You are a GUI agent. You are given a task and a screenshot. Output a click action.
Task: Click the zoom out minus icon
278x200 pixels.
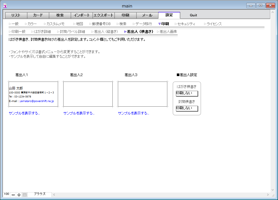click(x=13, y=195)
